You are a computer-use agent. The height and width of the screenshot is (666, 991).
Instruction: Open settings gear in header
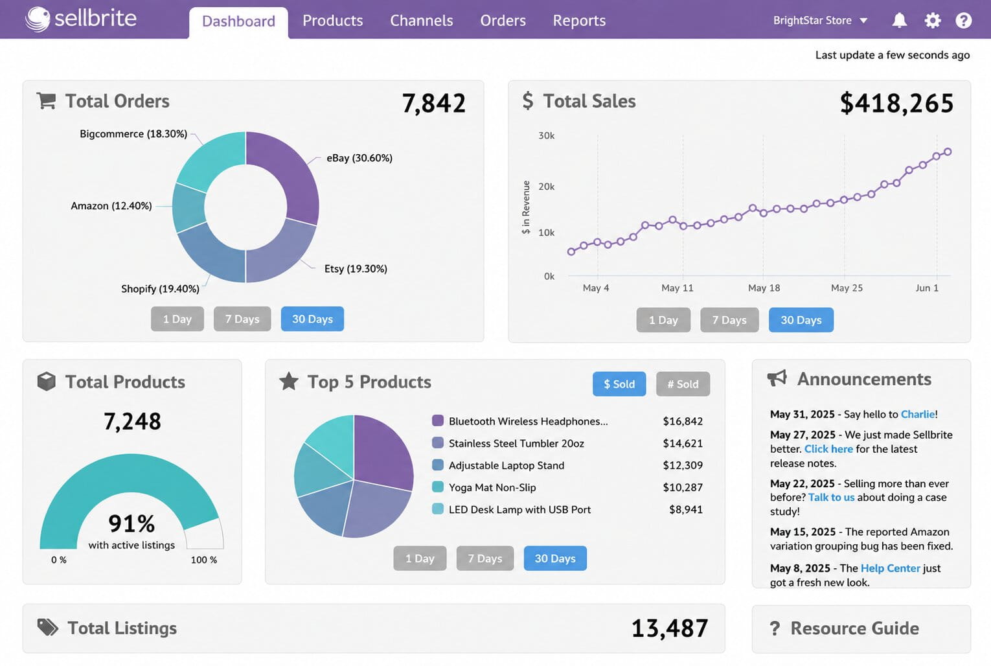point(932,21)
